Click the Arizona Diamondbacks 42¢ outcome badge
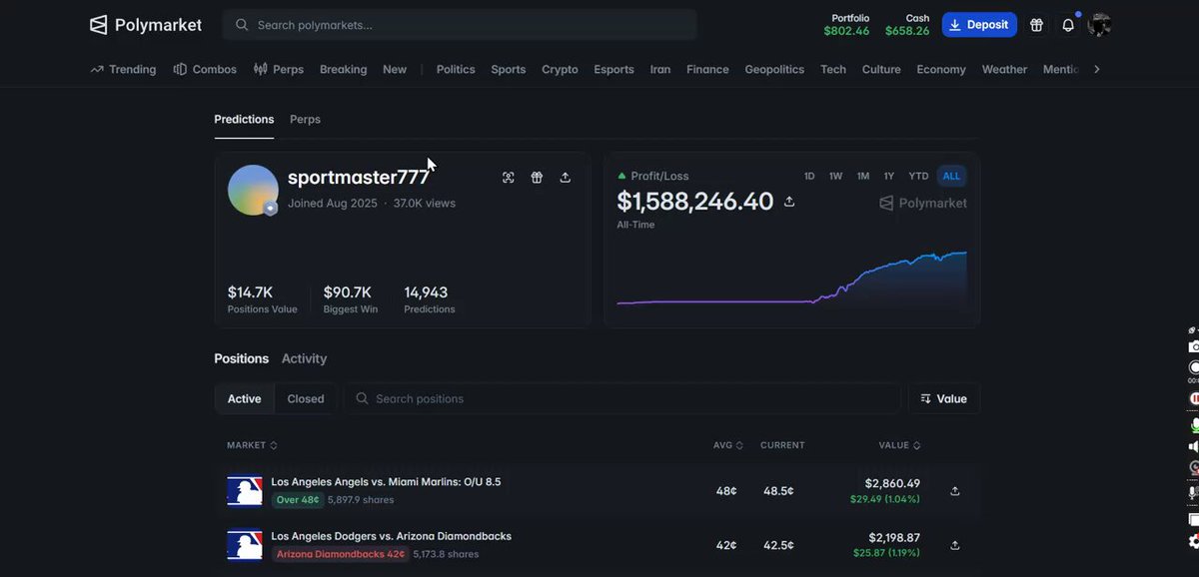1199x577 pixels. pyautogui.click(x=340, y=554)
